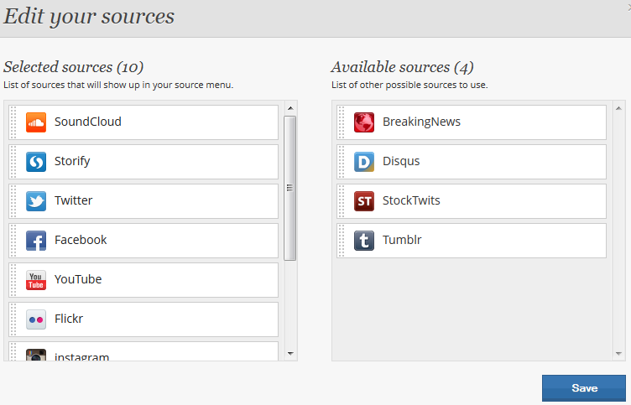Click the Selected sources scrollbar thumb
This screenshot has height=405, width=631.
click(x=290, y=188)
